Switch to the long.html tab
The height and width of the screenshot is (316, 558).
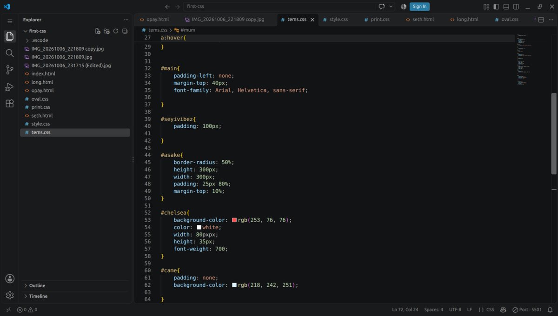[467, 20]
